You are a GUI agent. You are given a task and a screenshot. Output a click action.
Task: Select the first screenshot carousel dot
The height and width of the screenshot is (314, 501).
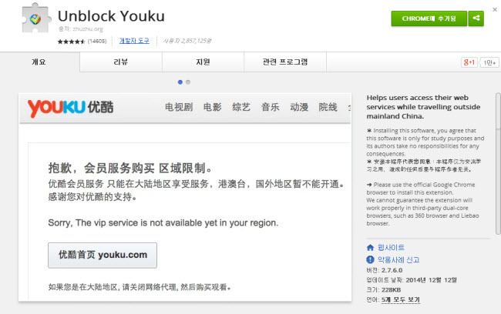pos(180,81)
